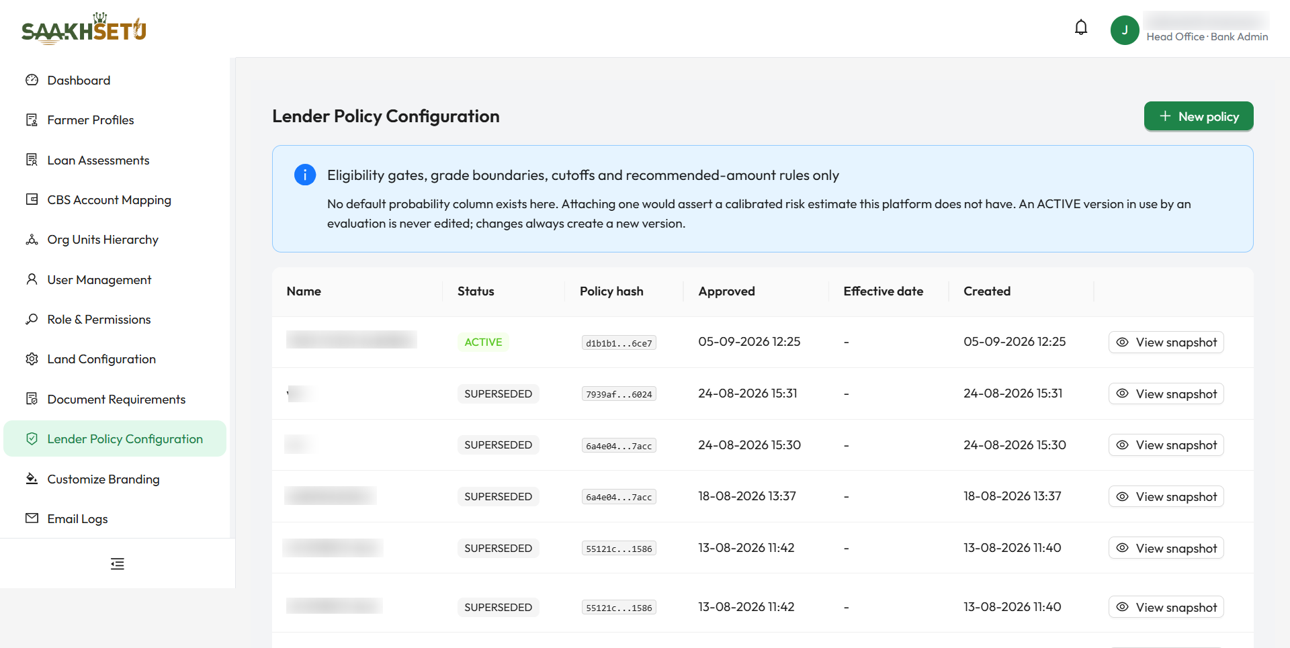Select Lender Policy Configuration menu item

point(115,438)
